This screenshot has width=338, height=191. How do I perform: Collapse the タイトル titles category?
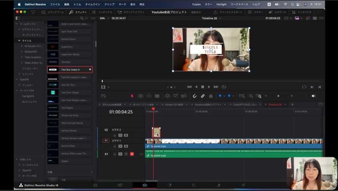(19, 41)
